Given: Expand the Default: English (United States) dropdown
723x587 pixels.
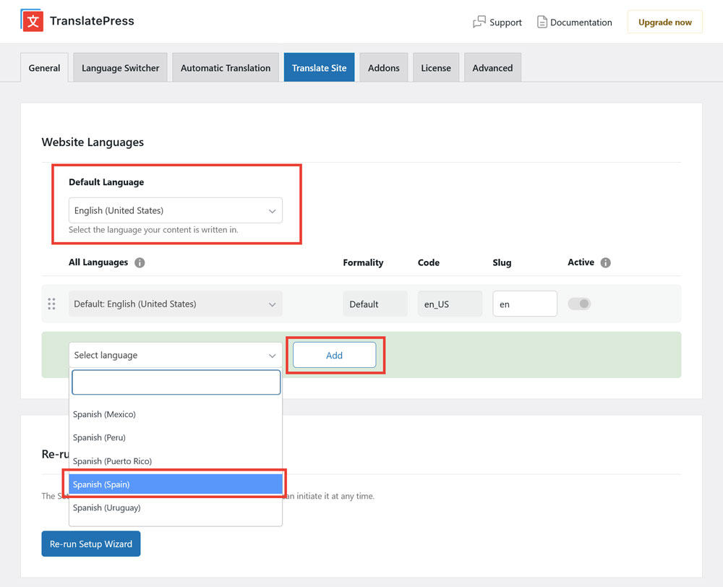Looking at the screenshot, I should (x=175, y=304).
